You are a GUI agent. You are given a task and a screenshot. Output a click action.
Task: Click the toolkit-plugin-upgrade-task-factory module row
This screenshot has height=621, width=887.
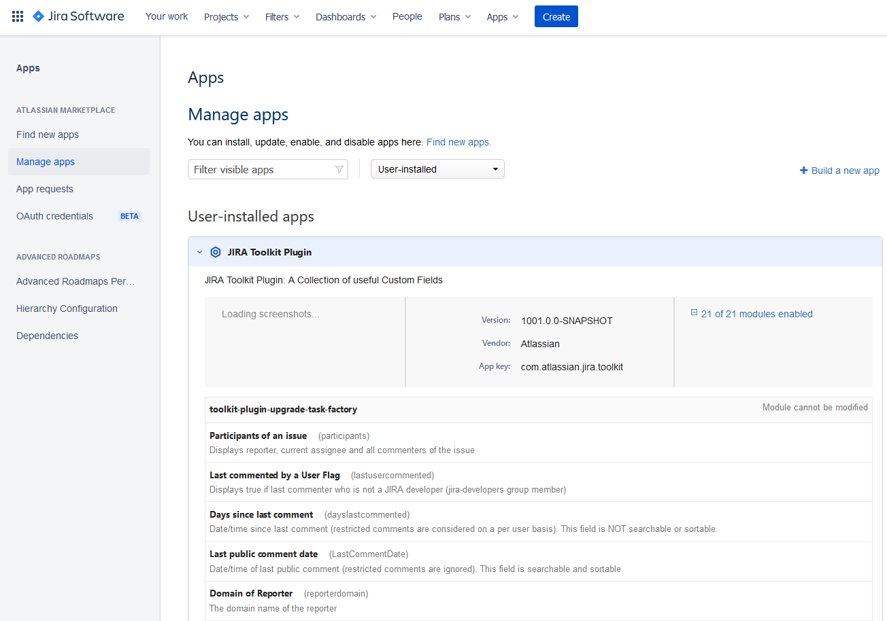tap(539, 410)
